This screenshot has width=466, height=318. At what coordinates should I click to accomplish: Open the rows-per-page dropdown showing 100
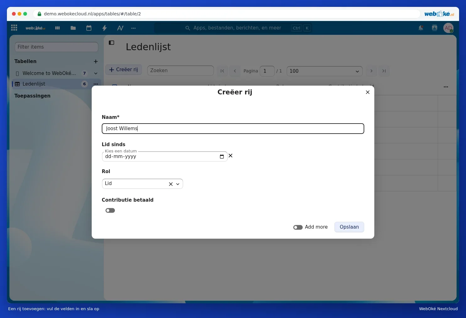click(324, 71)
